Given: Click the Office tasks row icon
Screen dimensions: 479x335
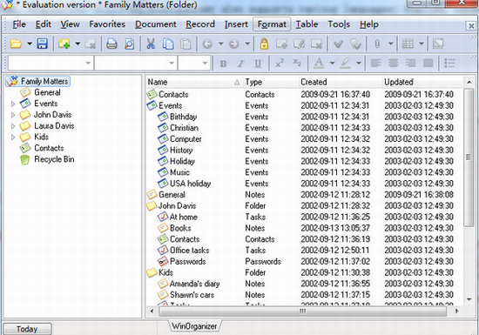Looking at the screenshot, I should point(163,251).
